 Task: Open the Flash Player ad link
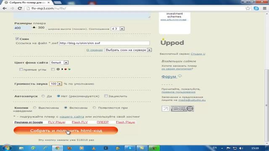[126, 122]
